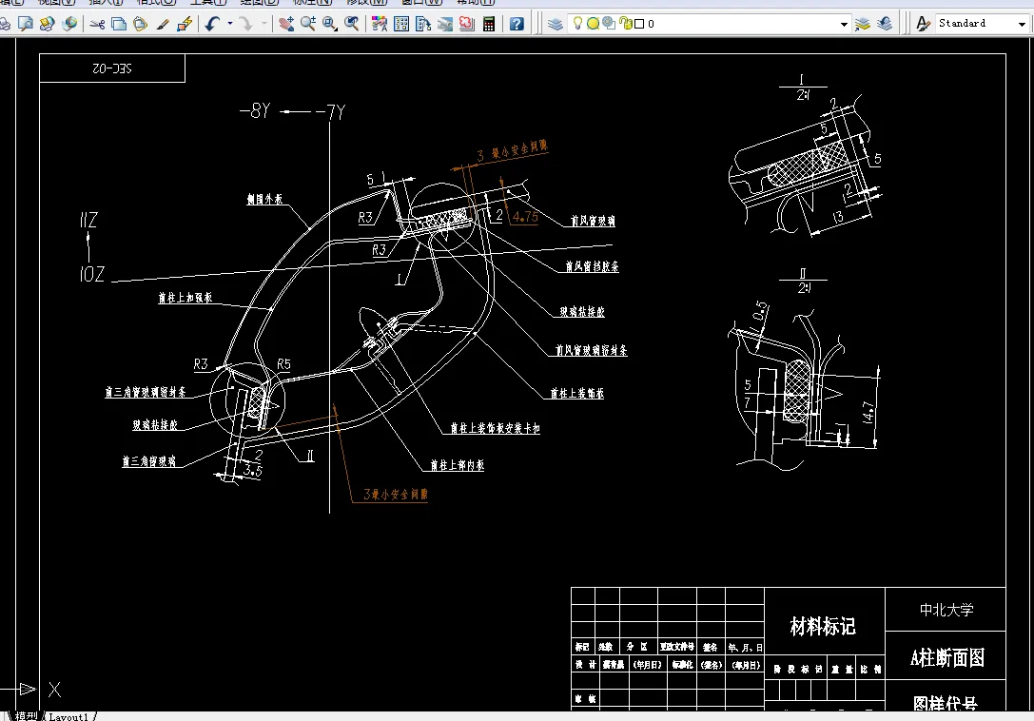Select the 10Z elevation label
The width and height of the screenshot is (1034, 721).
92,274
